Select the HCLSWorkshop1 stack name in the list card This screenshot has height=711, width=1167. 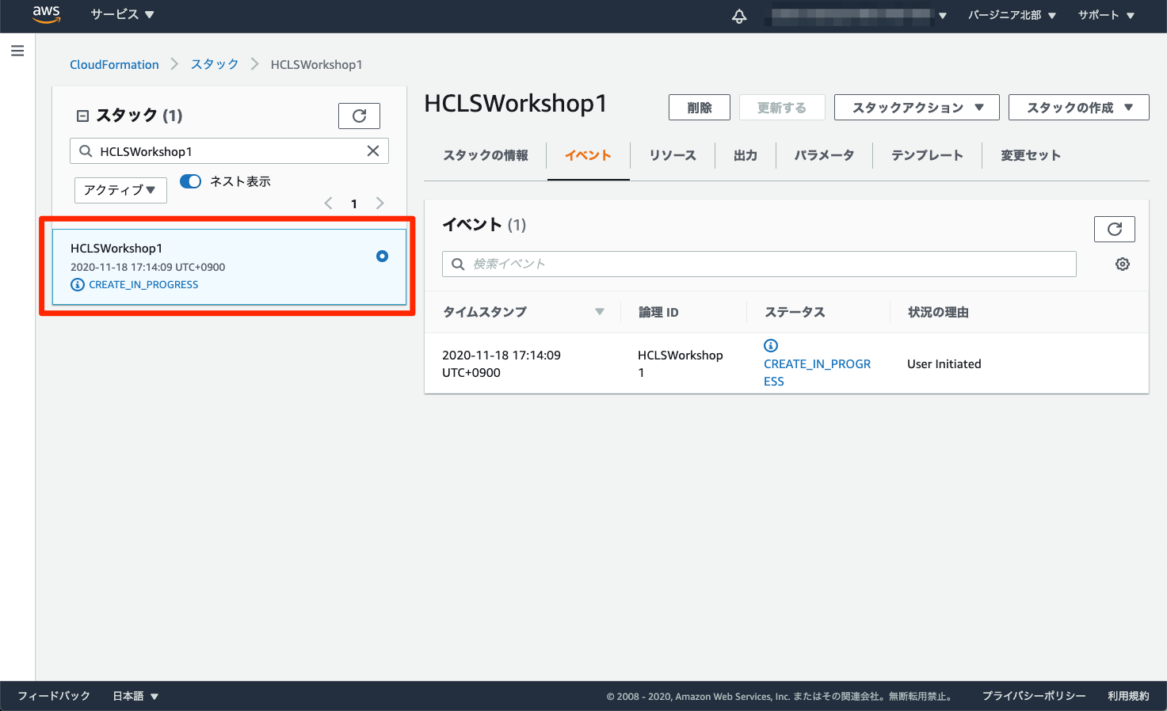point(116,249)
